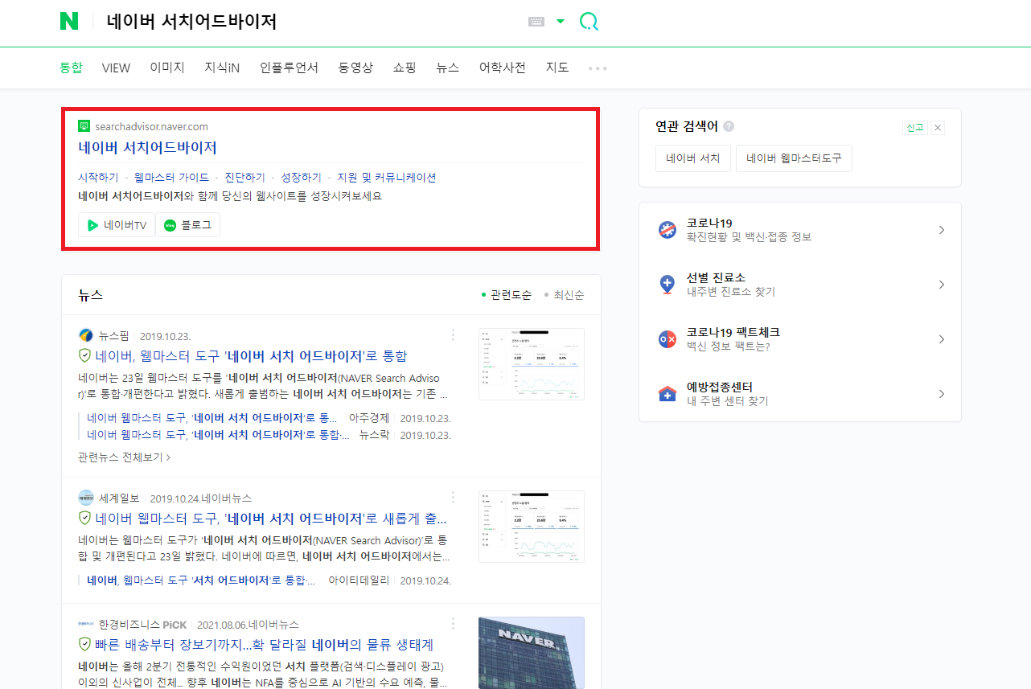
Task: Open the 지식iN tab
Action: (222, 68)
